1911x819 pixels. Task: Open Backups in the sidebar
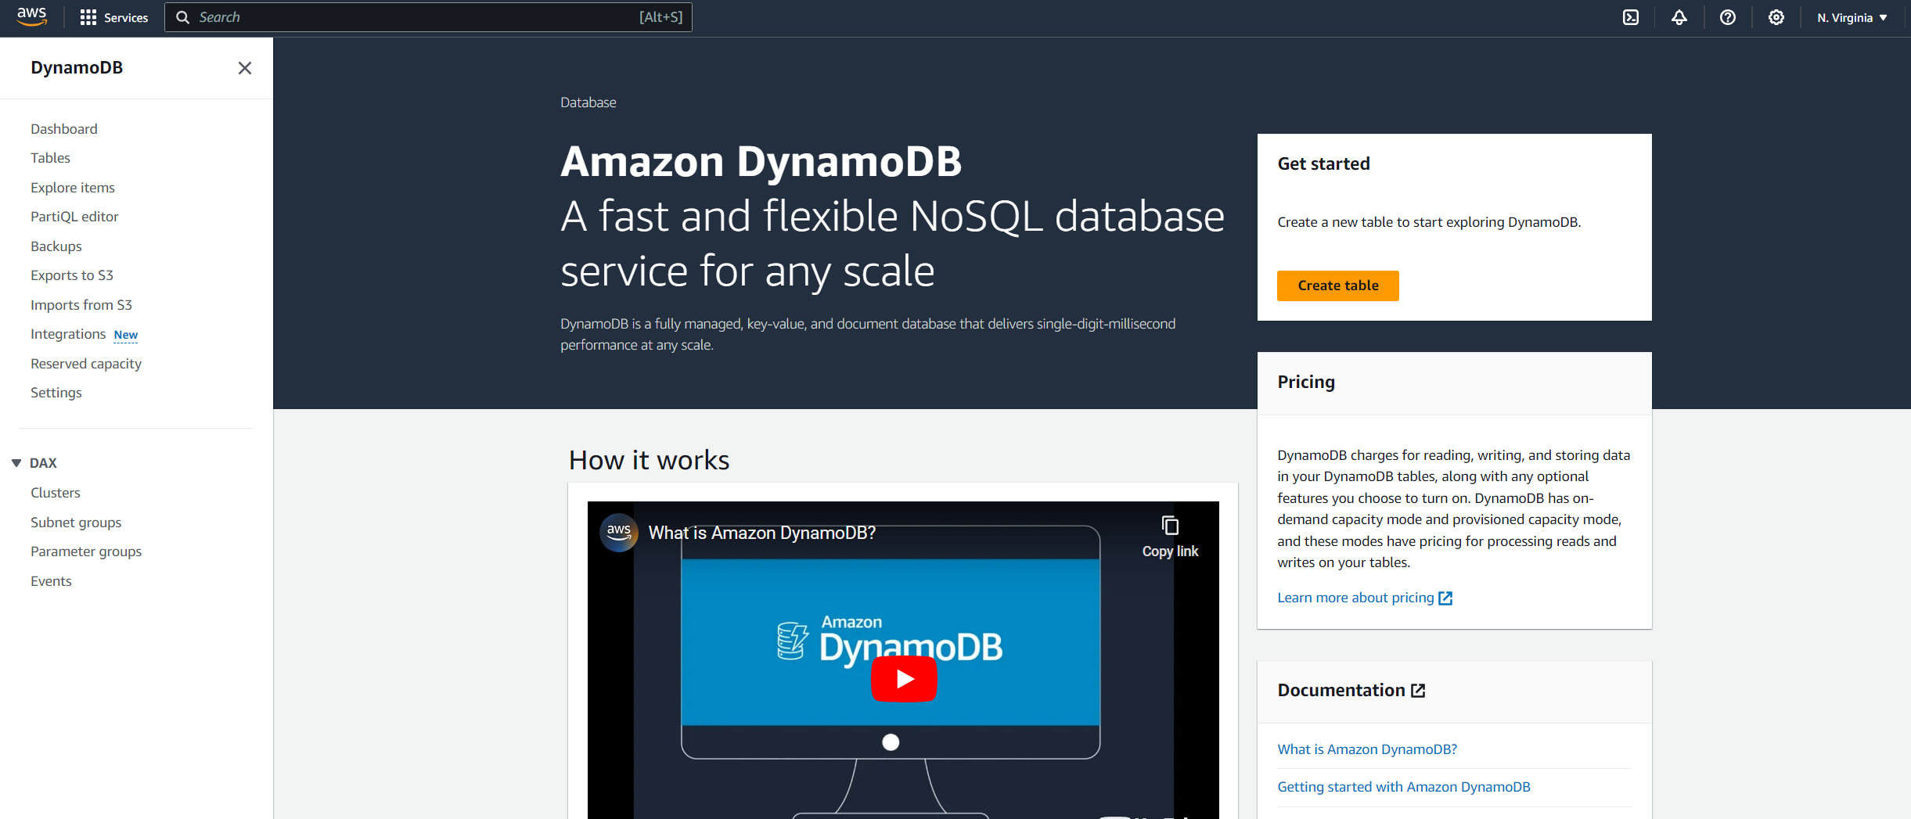56,246
